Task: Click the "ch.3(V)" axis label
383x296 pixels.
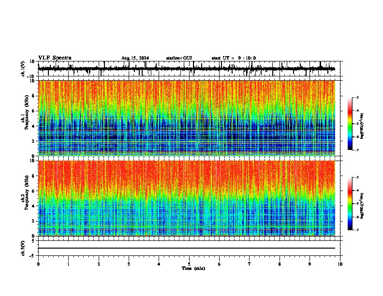Action: 23,248
